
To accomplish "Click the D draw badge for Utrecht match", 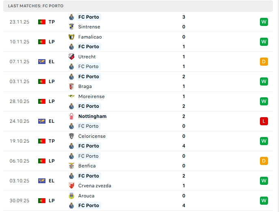I will coord(264,62).
